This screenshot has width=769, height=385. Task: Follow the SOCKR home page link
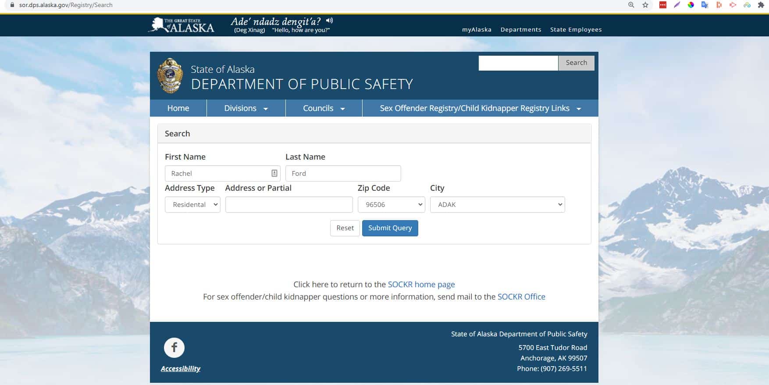point(421,285)
